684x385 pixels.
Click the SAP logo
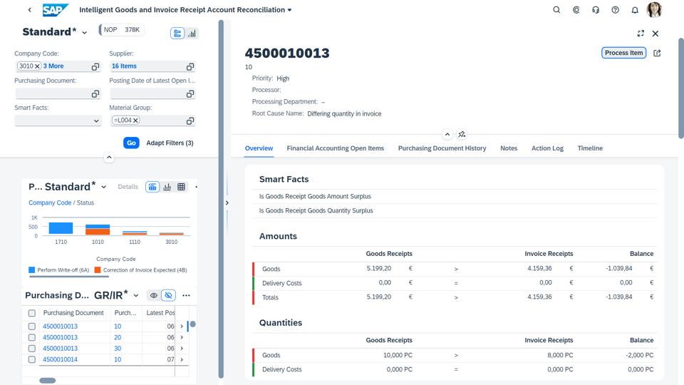pyautogui.click(x=56, y=9)
